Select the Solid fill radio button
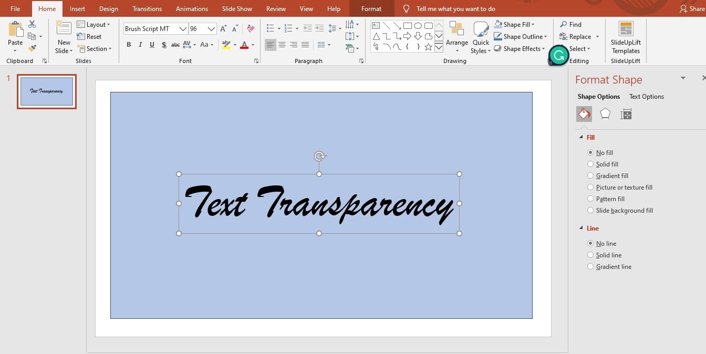This screenshot has height=354, width=706. [590, 164]
